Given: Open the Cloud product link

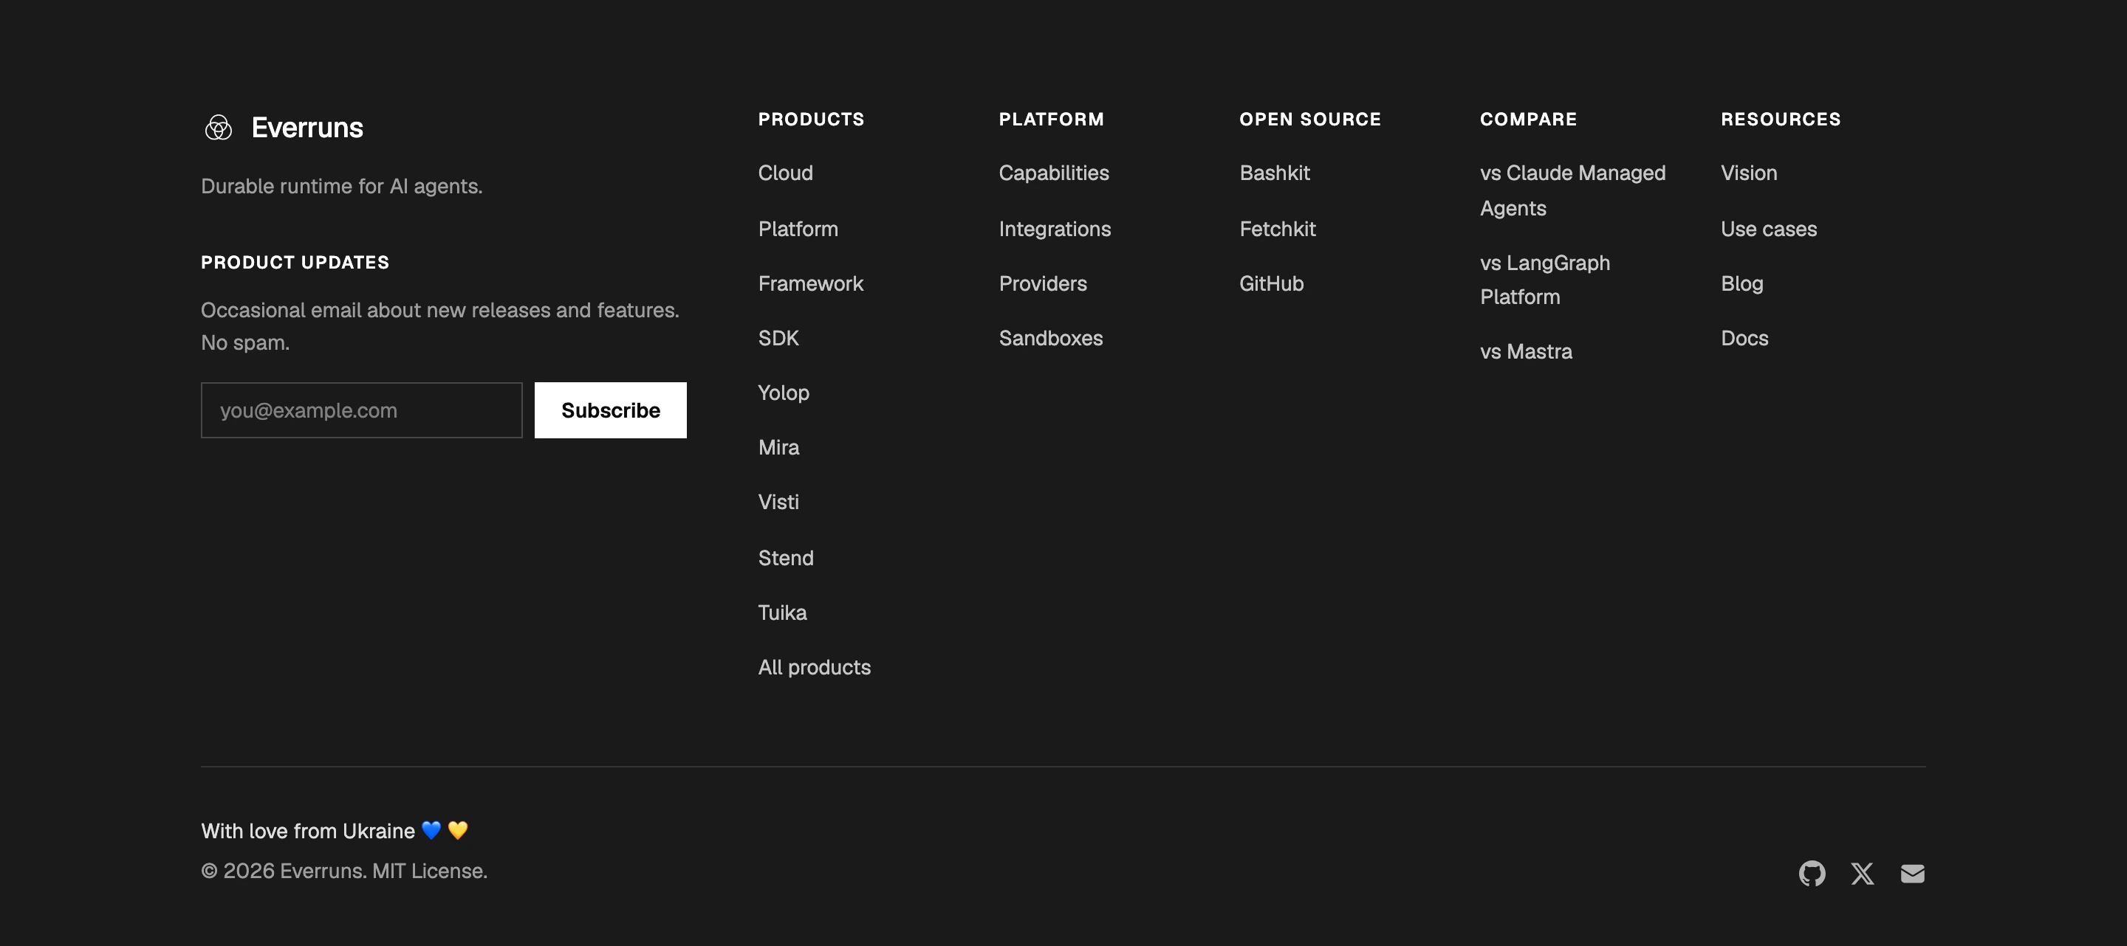Looking at the screenshot, I should (785, 173).
